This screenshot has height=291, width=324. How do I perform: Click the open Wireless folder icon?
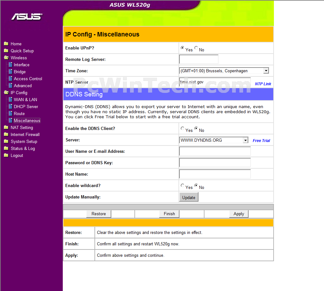click(6, 58)
